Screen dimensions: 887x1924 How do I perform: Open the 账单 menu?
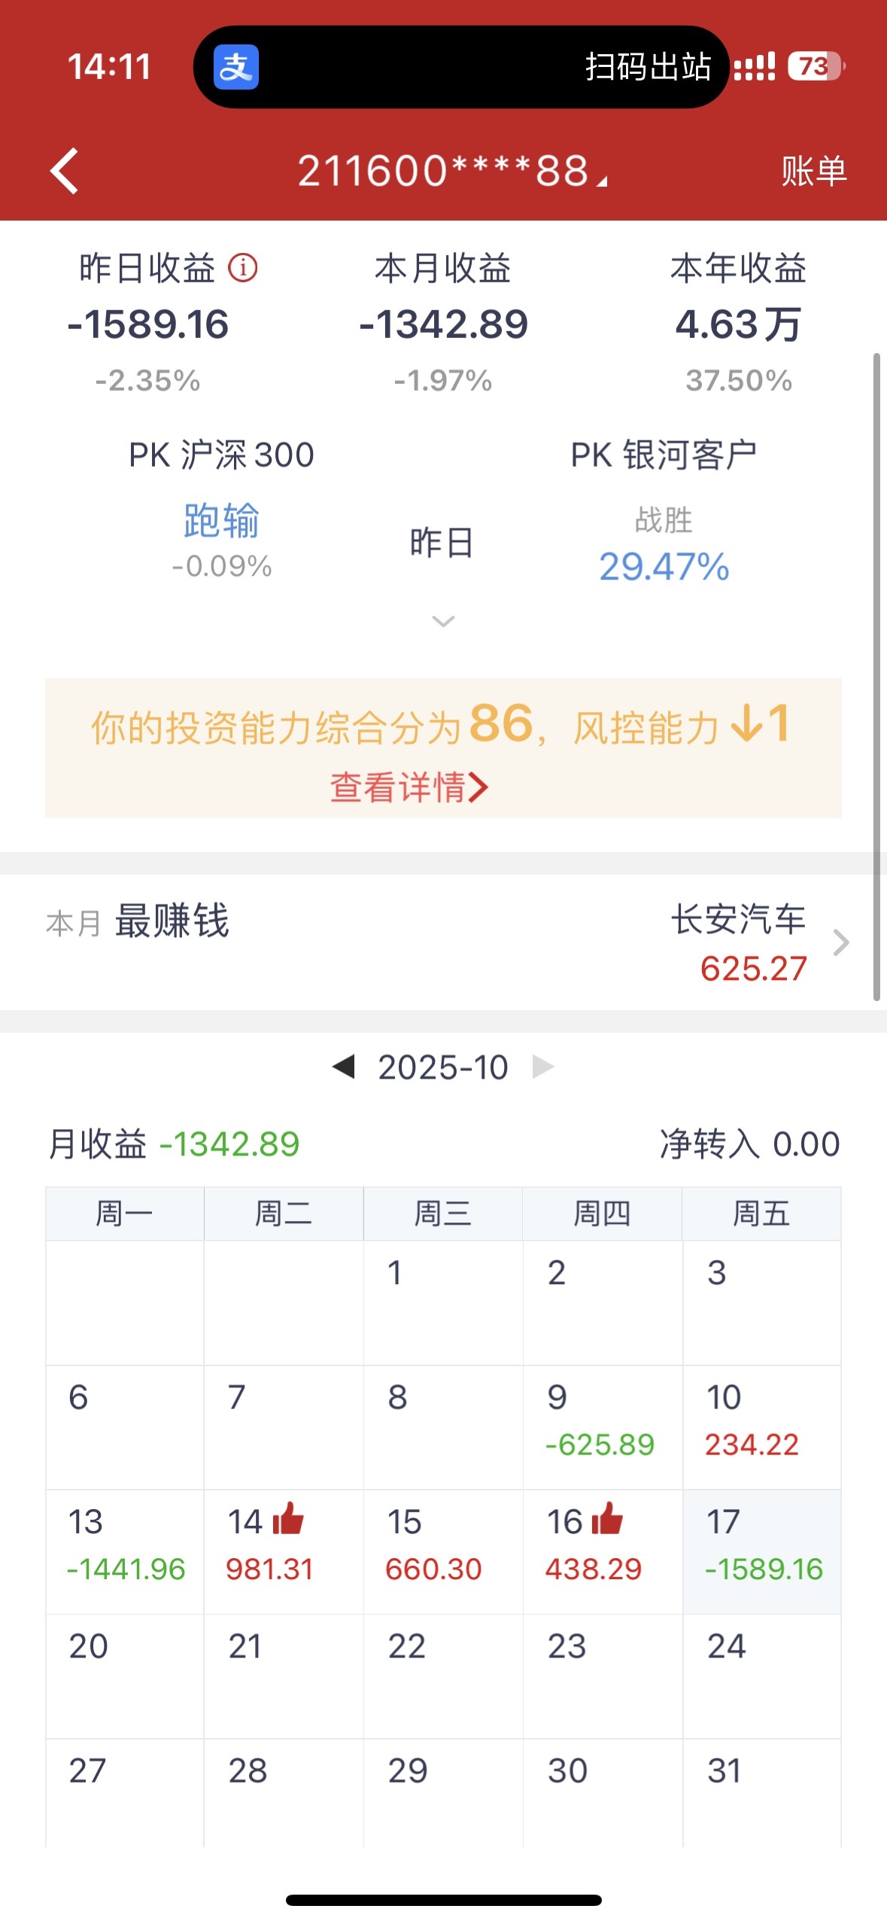(x=813, y=171)
